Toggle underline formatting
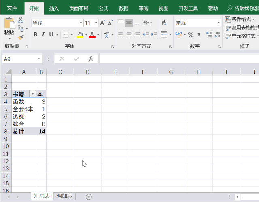The width and height of the screenshot is (259, 202). point(51,35)
